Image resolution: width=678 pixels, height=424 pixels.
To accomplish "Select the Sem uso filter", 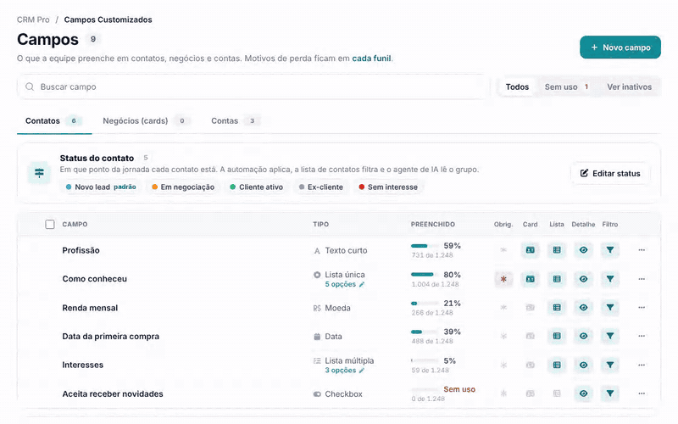I will [x=566, y=86].
